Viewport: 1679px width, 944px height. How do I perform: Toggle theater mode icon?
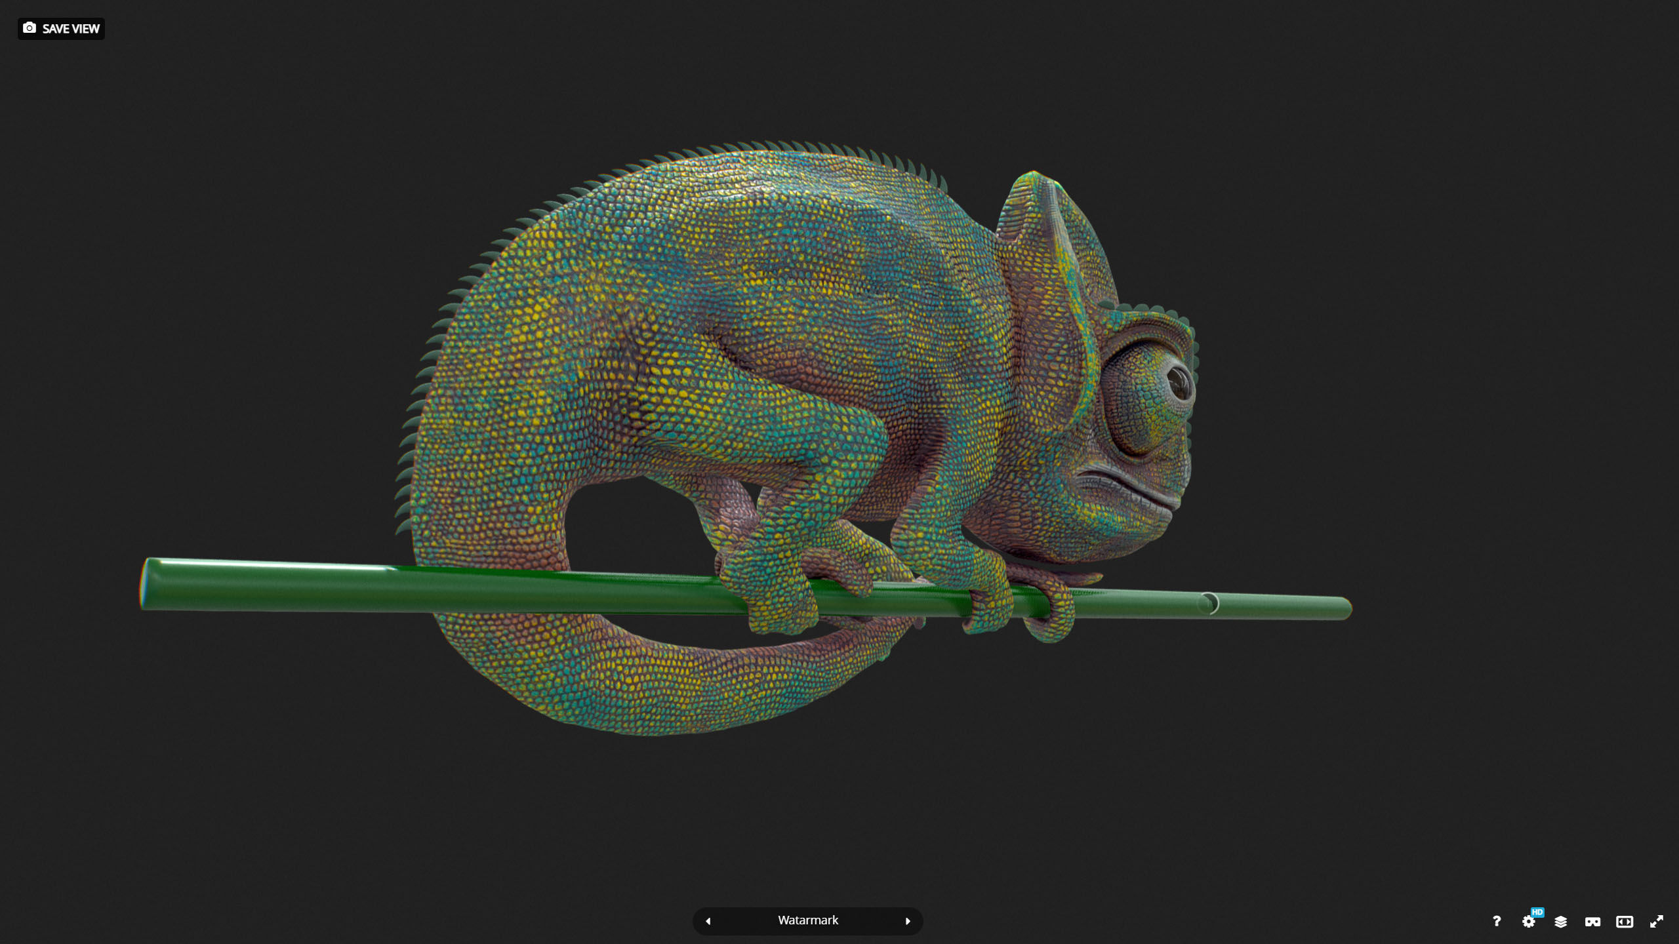tap(1625, 921)
